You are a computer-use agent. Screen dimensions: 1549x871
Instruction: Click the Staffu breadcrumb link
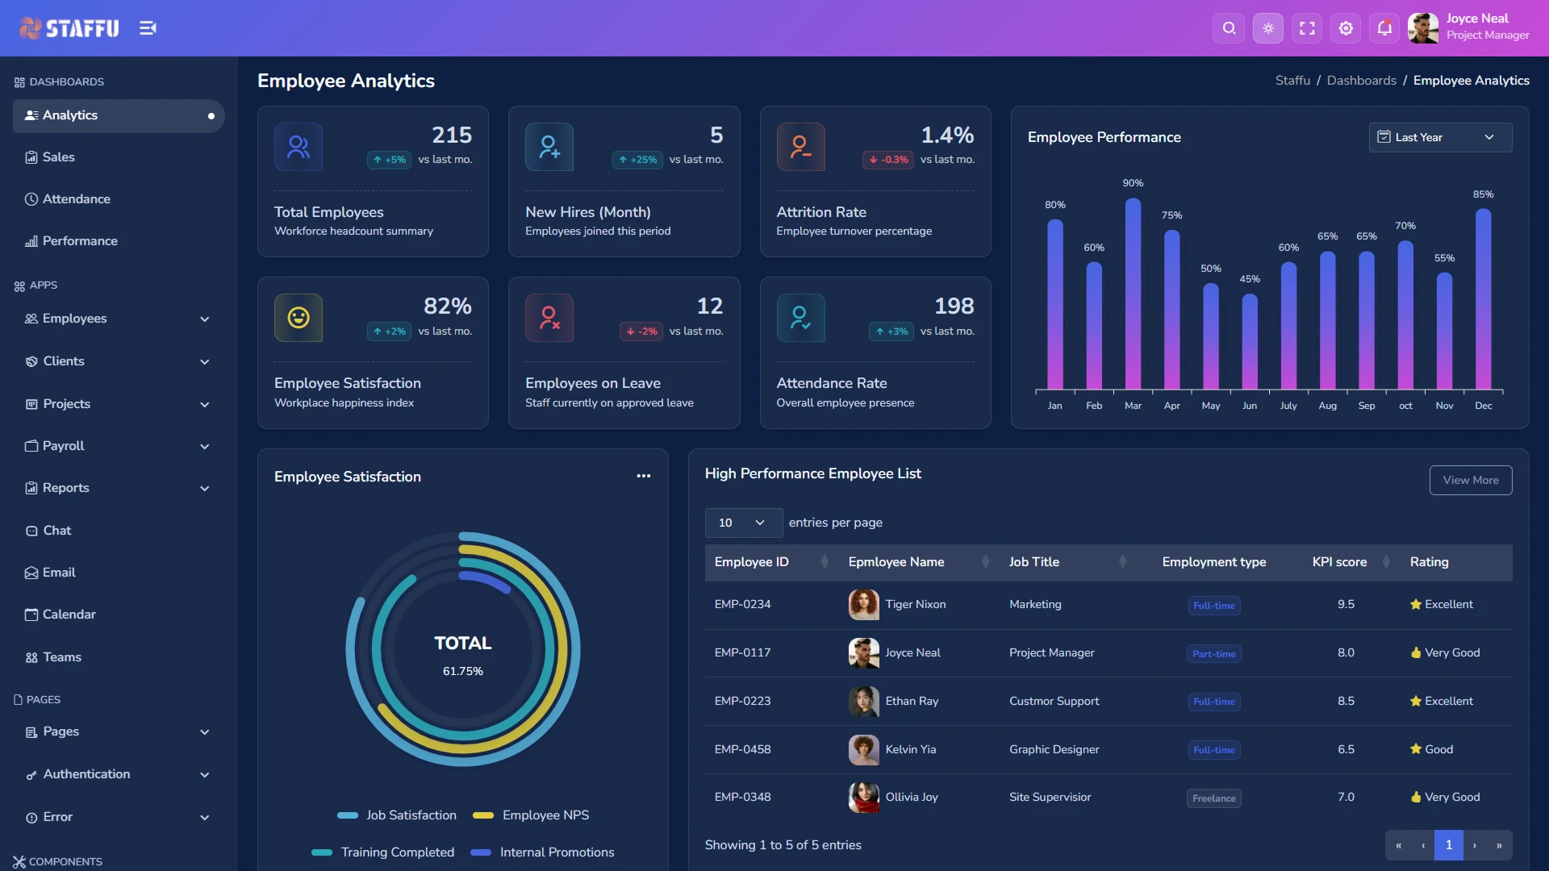[x=1292, y=81]
